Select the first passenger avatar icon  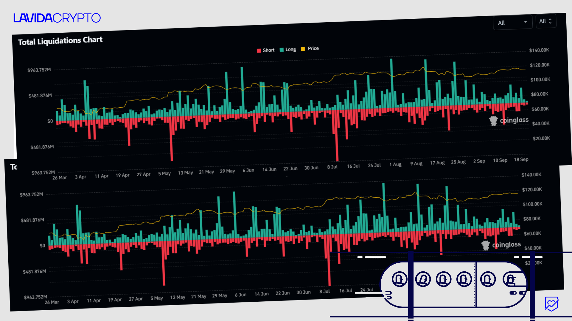click(399, 279)
